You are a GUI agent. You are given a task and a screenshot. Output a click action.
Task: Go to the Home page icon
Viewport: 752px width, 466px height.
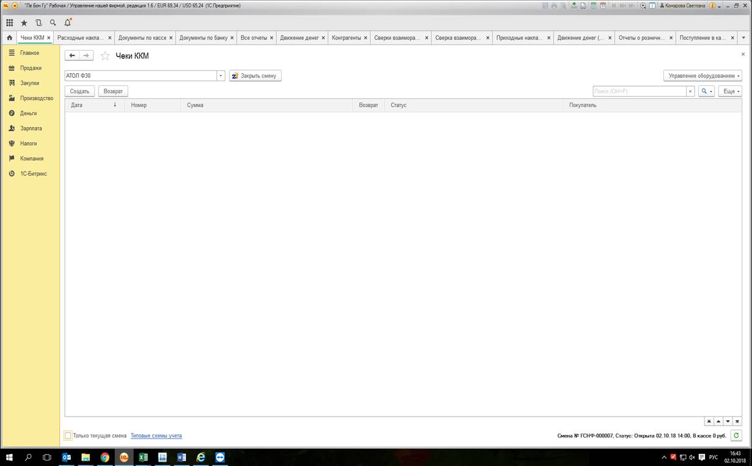(x=9, y=38)
